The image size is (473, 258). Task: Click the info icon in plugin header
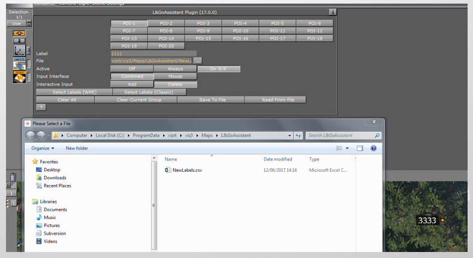pyautogui.click(x=333, y=12)
